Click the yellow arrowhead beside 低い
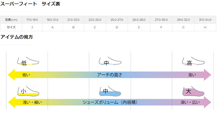The width and height of the screenshot is (217, 114). click(11, 75)
